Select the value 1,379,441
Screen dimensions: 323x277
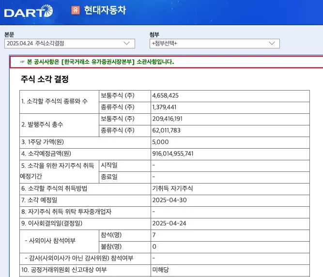tap(164, 107)
